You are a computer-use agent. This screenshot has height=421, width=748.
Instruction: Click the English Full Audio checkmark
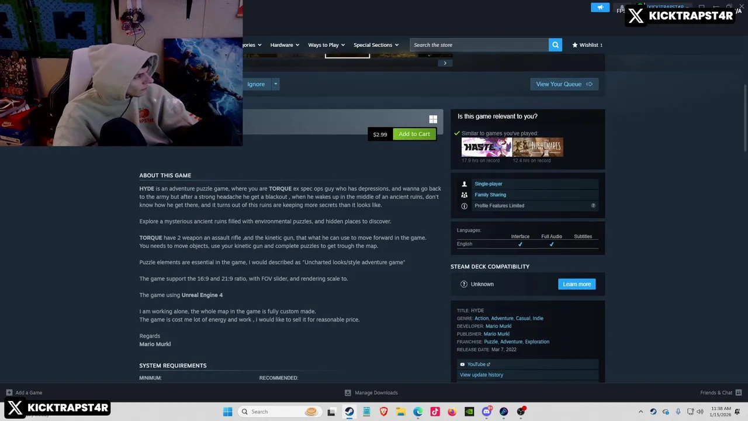point(551,244)
